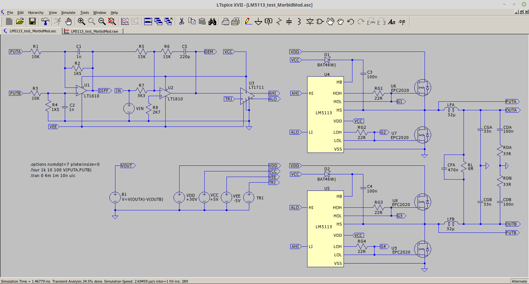
Task: Open a file with the folder icon
Action: [20, 21]
